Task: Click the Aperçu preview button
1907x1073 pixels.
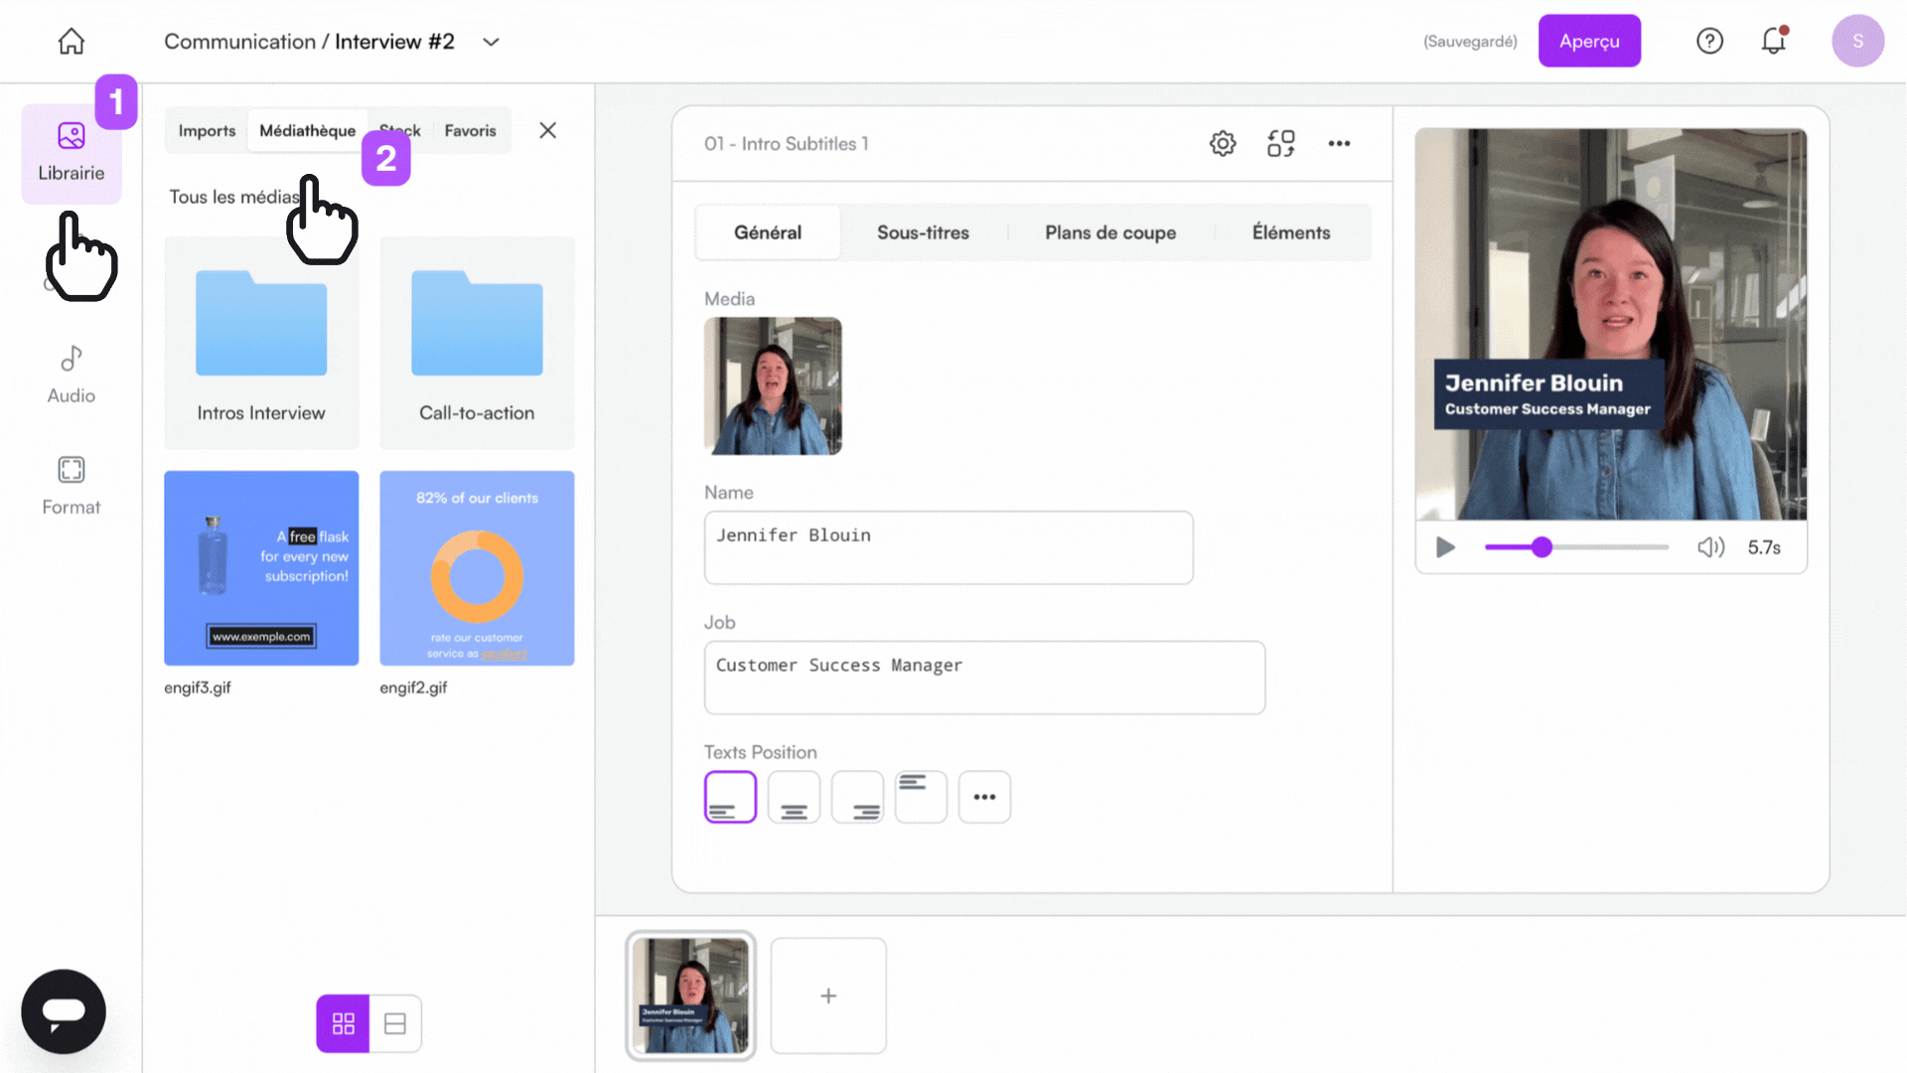Action: pyautogui.click(x=1589, y=41)
